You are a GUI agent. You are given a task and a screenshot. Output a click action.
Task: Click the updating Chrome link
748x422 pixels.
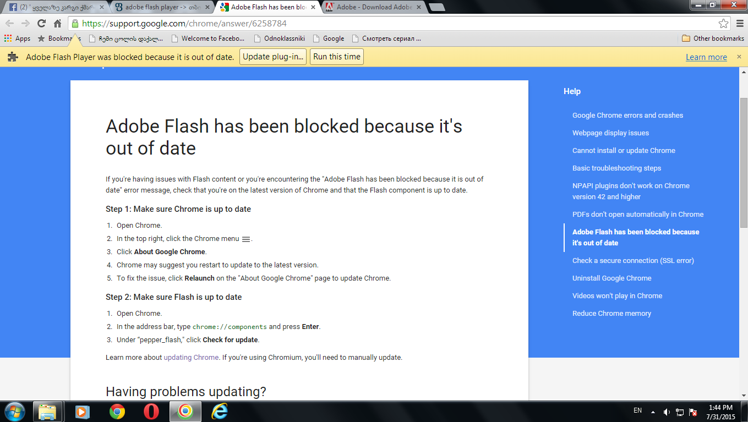(x=191, y=358)
